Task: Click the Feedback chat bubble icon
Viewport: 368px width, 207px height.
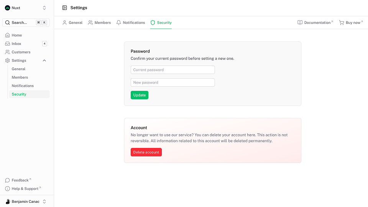Action: pyautogui.click(x=8, y=180)
